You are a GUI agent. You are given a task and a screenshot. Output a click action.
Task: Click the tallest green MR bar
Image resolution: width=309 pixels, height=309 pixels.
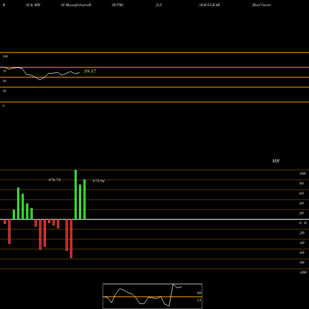point(75,195)
